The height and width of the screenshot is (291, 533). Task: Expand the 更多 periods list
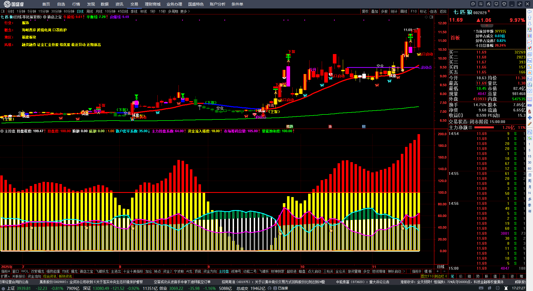click(x=185, y=11)
